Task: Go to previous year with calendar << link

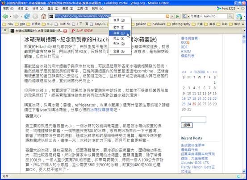Action: (184, 72)
